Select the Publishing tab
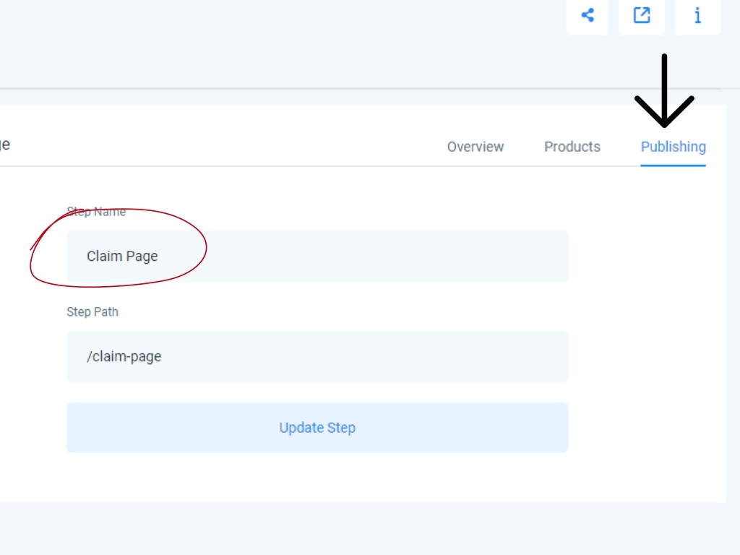 tap(673, 147)
